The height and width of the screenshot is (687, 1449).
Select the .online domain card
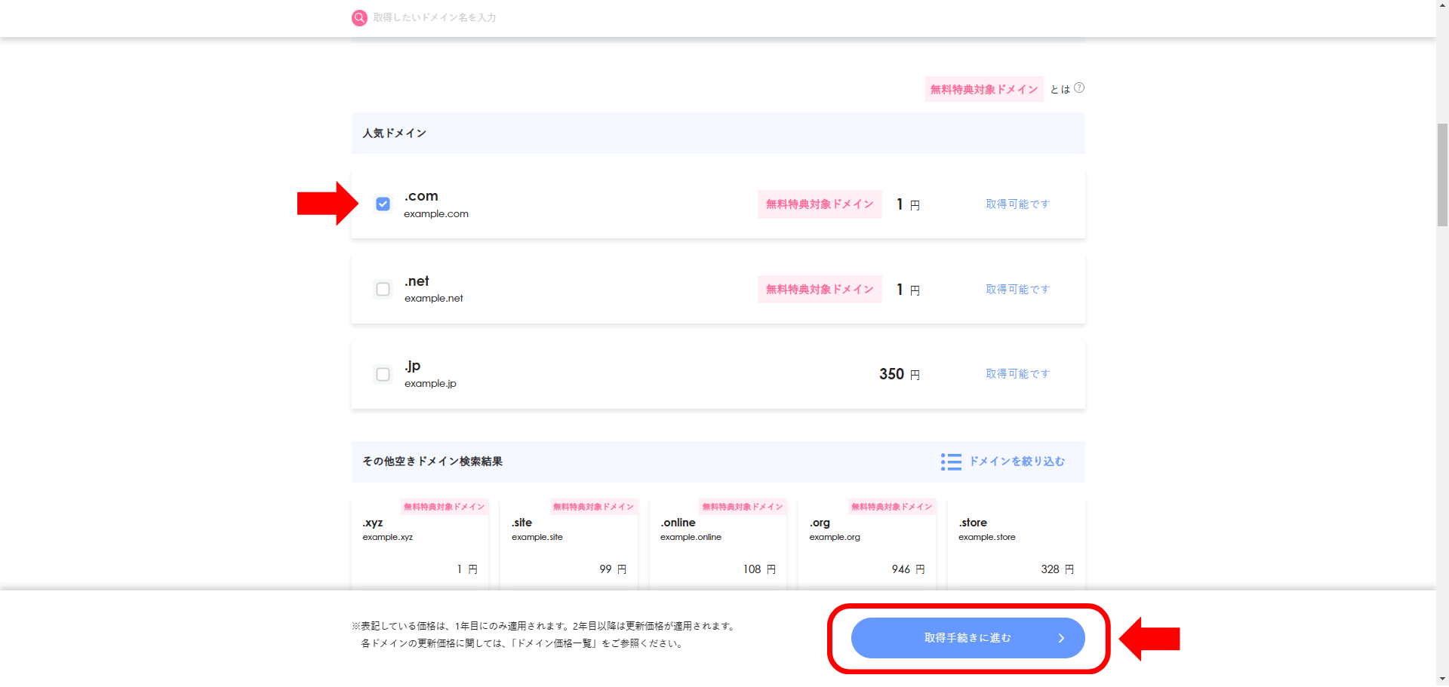point(718,544)
